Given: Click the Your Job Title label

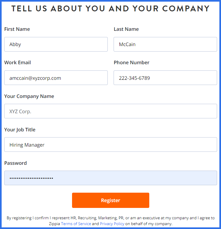Looking at the screenshot, I should click(x=20, y=130).
